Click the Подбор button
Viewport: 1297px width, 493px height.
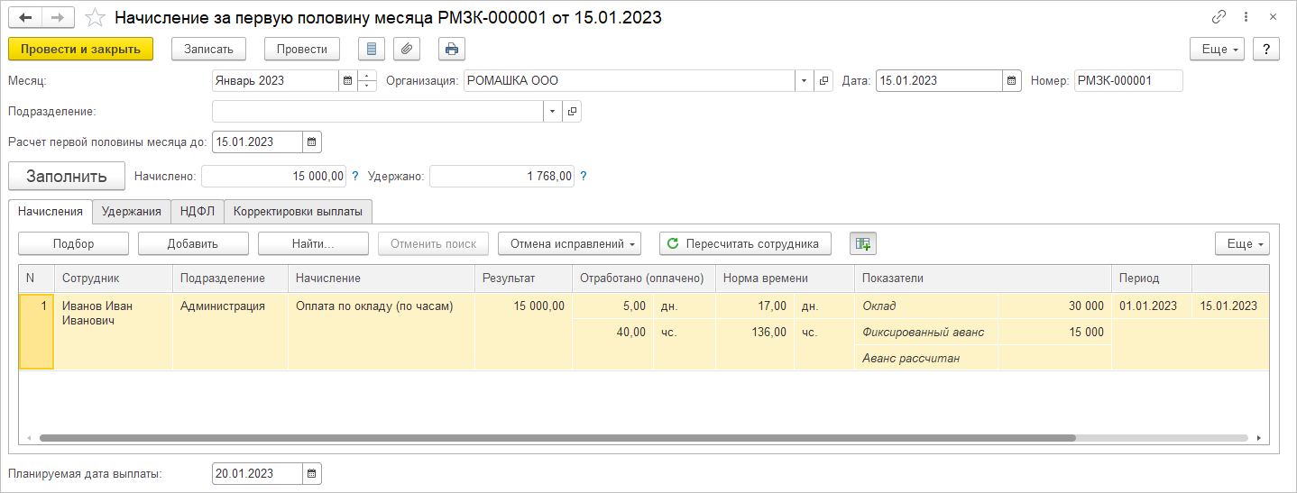pos(73,243)
